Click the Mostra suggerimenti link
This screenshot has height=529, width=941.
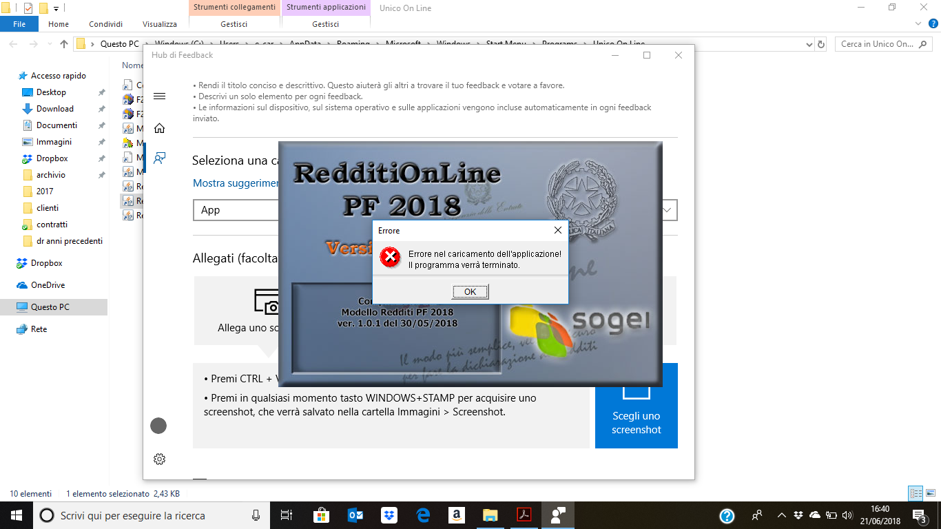236,183
